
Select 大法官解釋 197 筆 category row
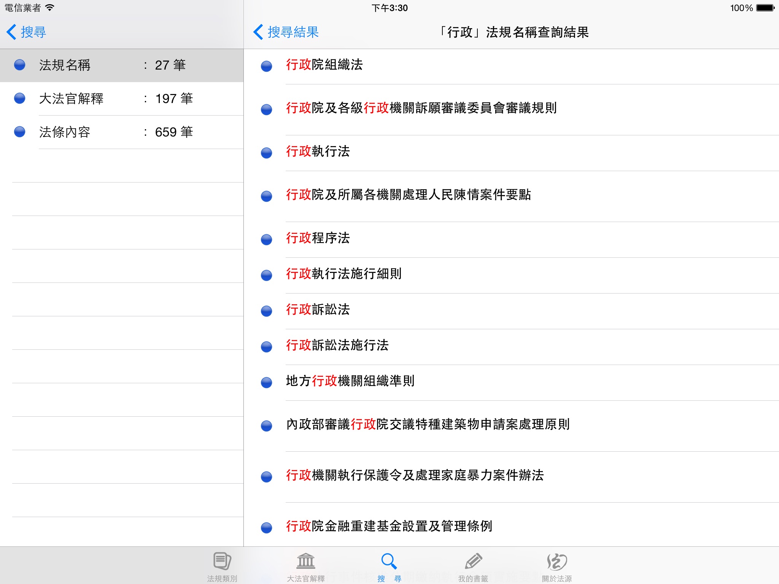122,99
